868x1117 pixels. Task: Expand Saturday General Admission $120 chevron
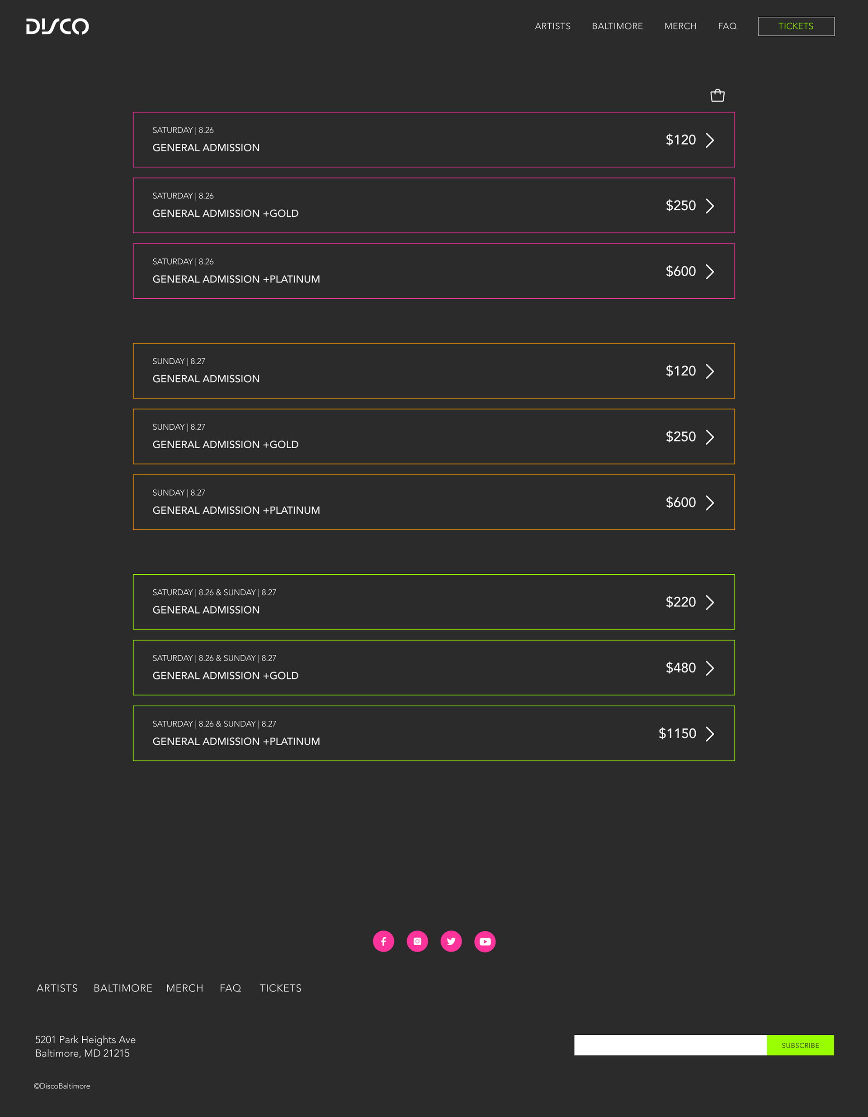tap(710, 140)
